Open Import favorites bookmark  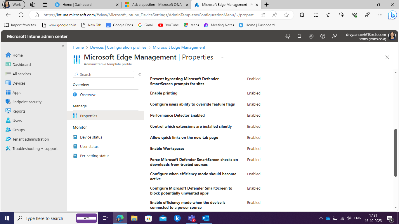[x=20, y=25]
